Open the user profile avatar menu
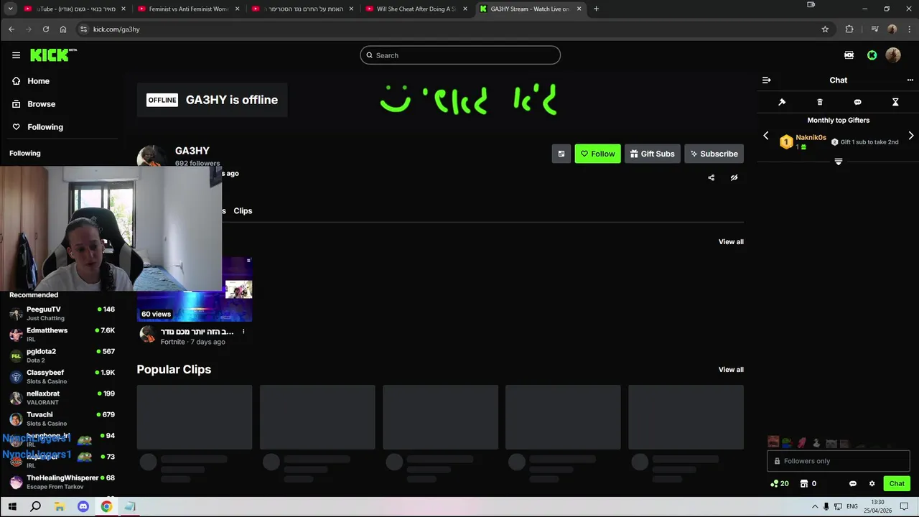919x517 pixels. click(893, 55)
